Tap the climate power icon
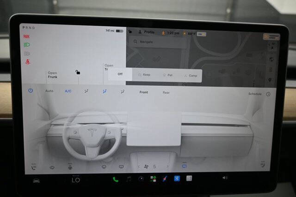Image resolution: width=296 pixels, height=197 pixels. [x=31, y=90]
